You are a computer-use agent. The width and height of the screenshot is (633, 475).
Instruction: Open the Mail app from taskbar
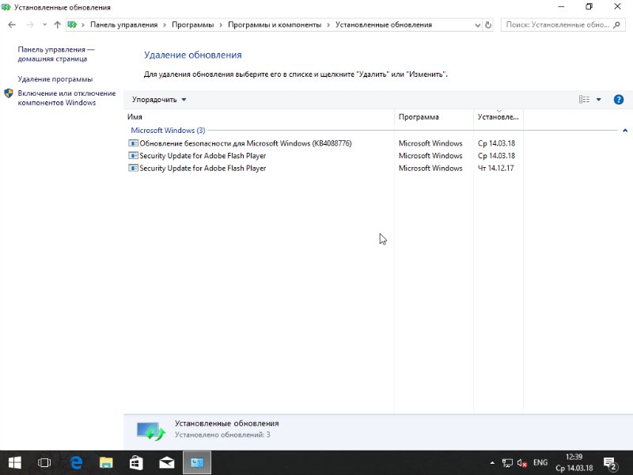click(x=166, y=462)
